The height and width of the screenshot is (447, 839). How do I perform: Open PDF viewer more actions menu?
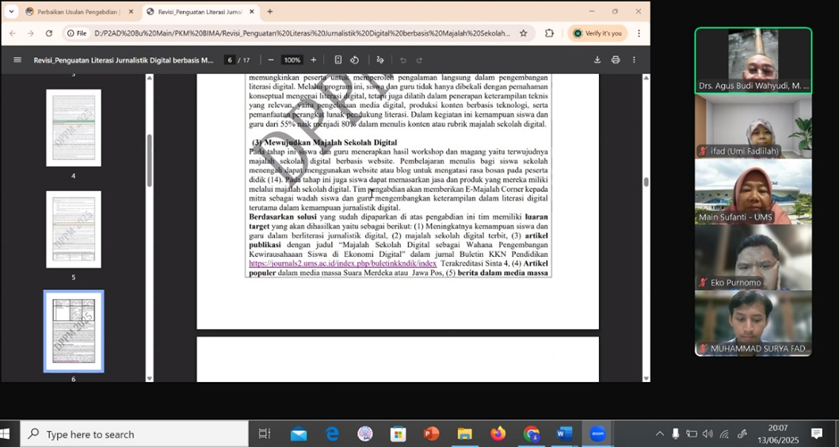click(635, 60)
